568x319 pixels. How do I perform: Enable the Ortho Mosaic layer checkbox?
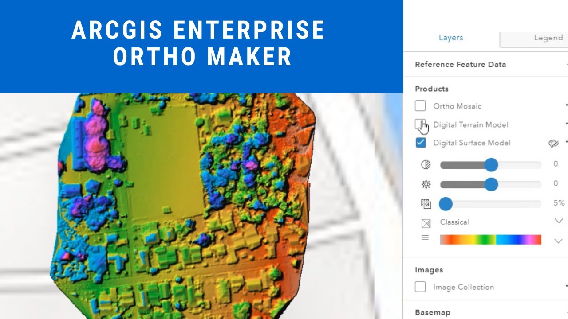tap(420, 106)
